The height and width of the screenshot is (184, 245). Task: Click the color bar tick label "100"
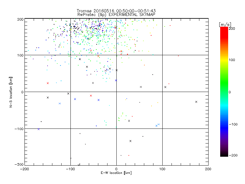pos(232,60)
